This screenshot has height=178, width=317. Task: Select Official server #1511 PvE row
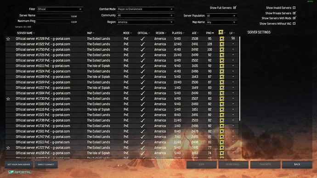(x=122, y=142)
